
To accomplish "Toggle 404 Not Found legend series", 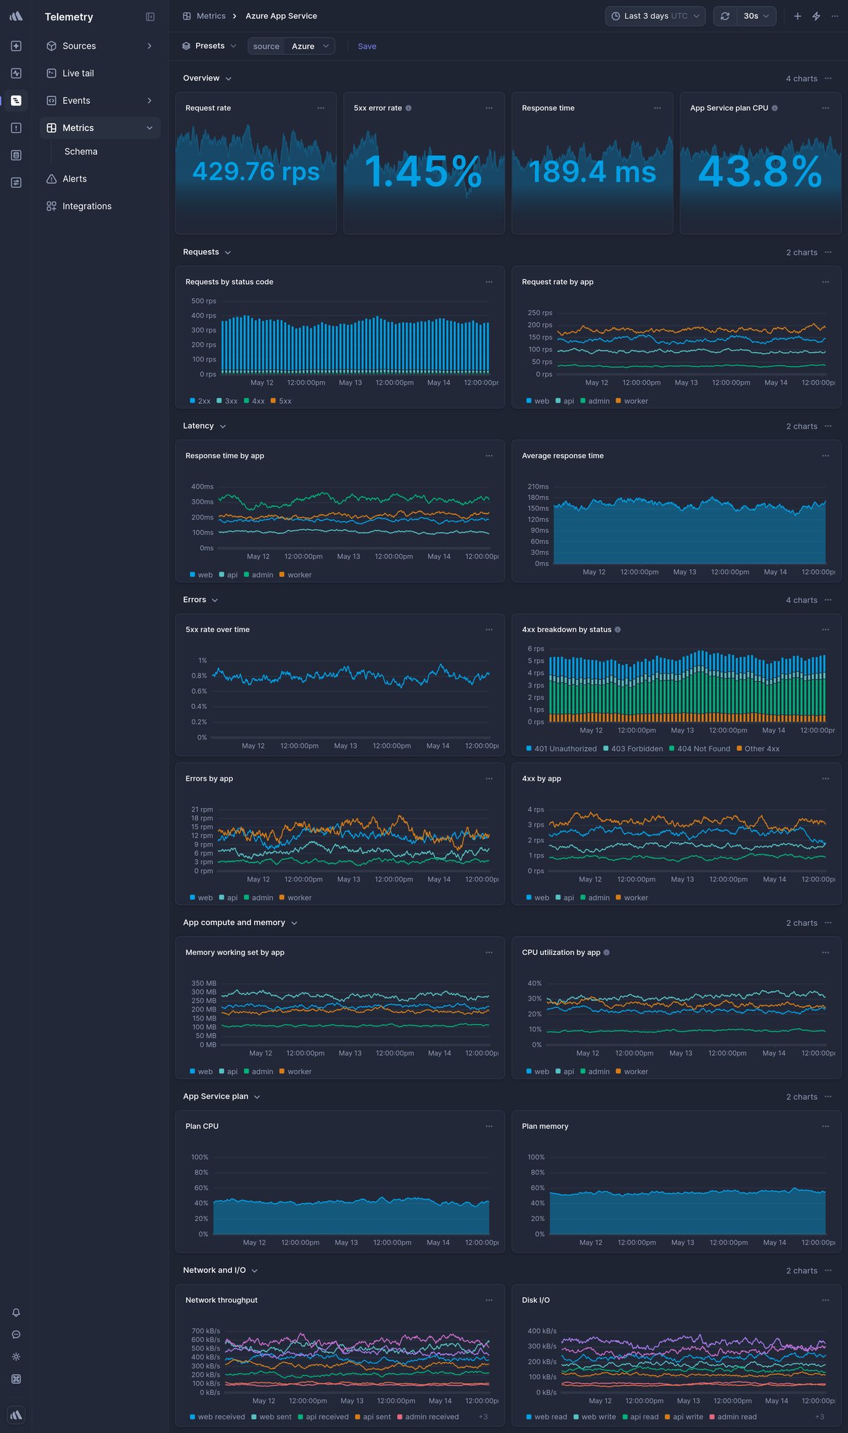I will pyautogui.click(x=700, y=749).
